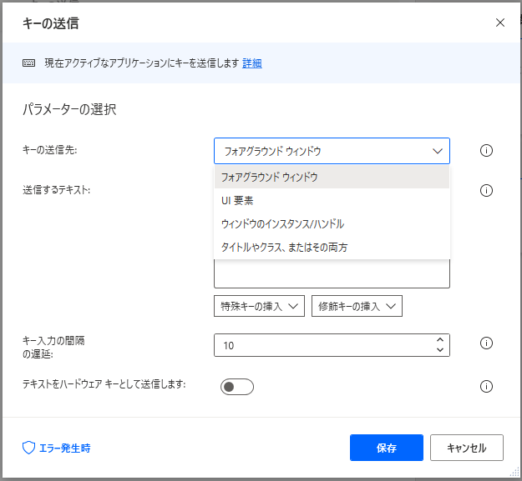Click the キャンセル button

466,448
